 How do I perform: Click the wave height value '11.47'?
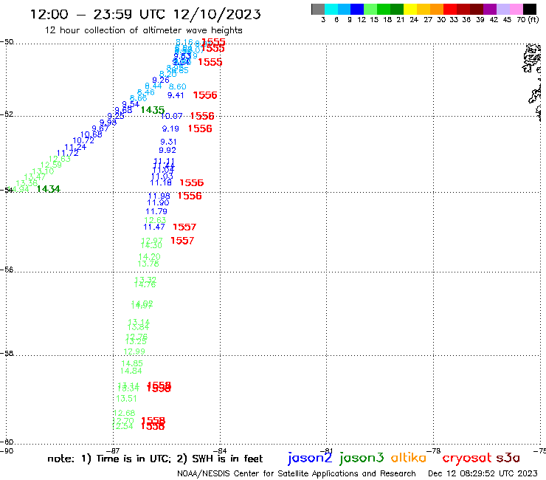click(154, 227)
